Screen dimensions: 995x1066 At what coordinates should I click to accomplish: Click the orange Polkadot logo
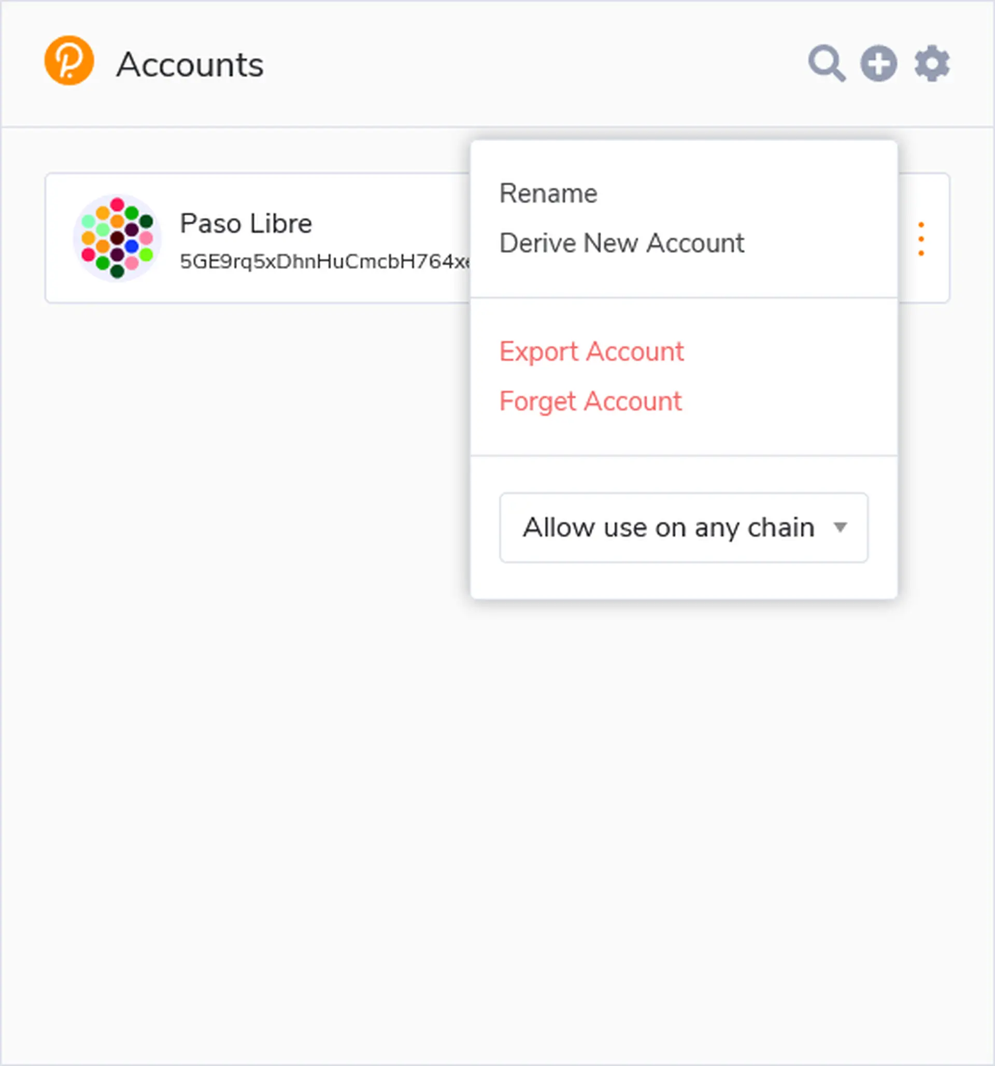69,61
